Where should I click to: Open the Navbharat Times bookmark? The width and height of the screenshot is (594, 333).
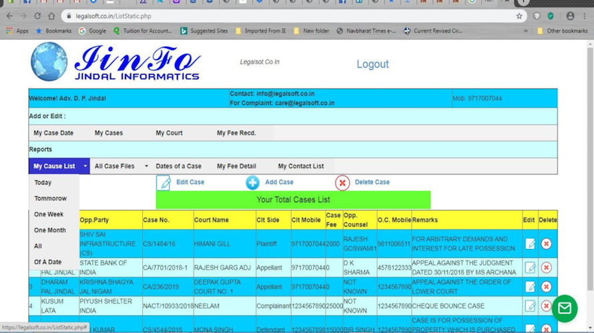(x=366, y=31)
